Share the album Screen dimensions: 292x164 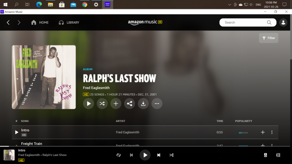[x=129, y=104]
